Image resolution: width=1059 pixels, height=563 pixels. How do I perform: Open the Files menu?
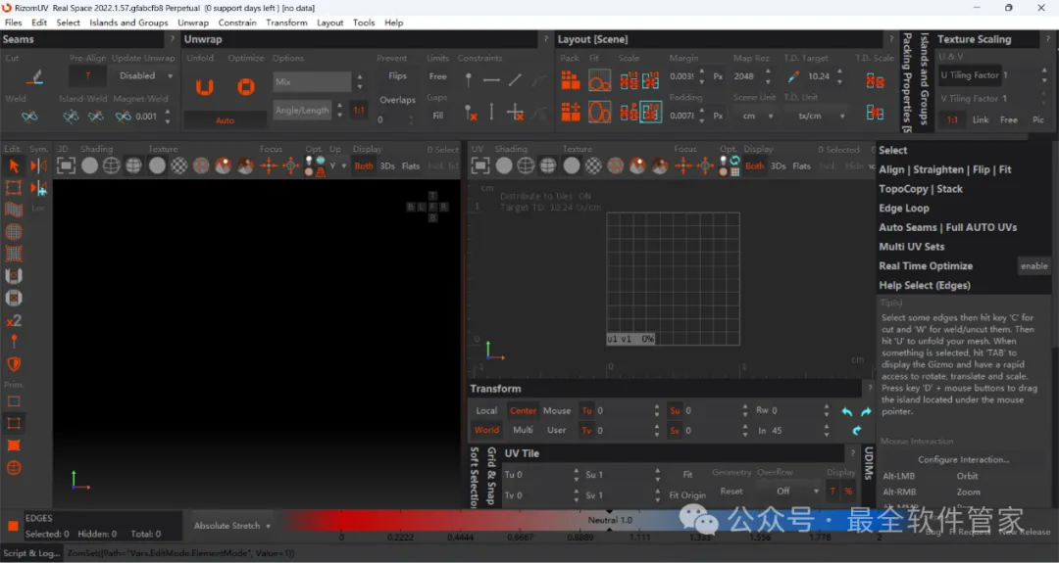(x=14, y=23)
